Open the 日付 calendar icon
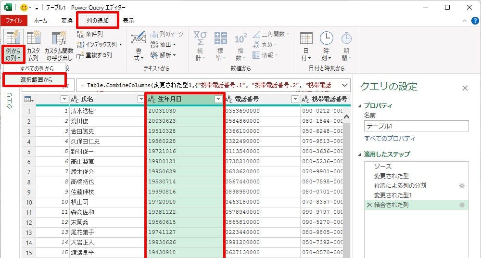Screen dimensions: 481x258 [306, 39]
